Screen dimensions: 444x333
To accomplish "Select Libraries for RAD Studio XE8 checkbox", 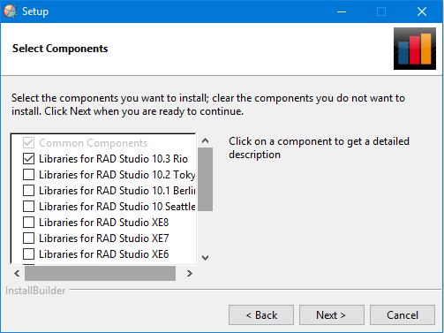I will coord(28,223).
